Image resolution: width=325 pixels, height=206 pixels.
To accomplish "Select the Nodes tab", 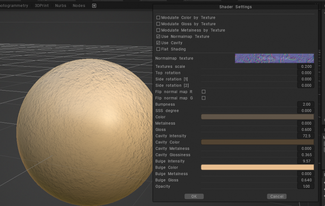I will coord(79,6).
